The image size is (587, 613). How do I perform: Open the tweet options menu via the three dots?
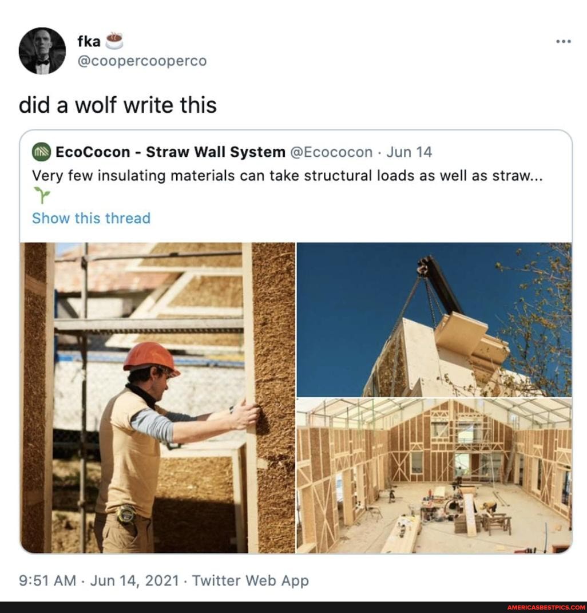[562, 41]
